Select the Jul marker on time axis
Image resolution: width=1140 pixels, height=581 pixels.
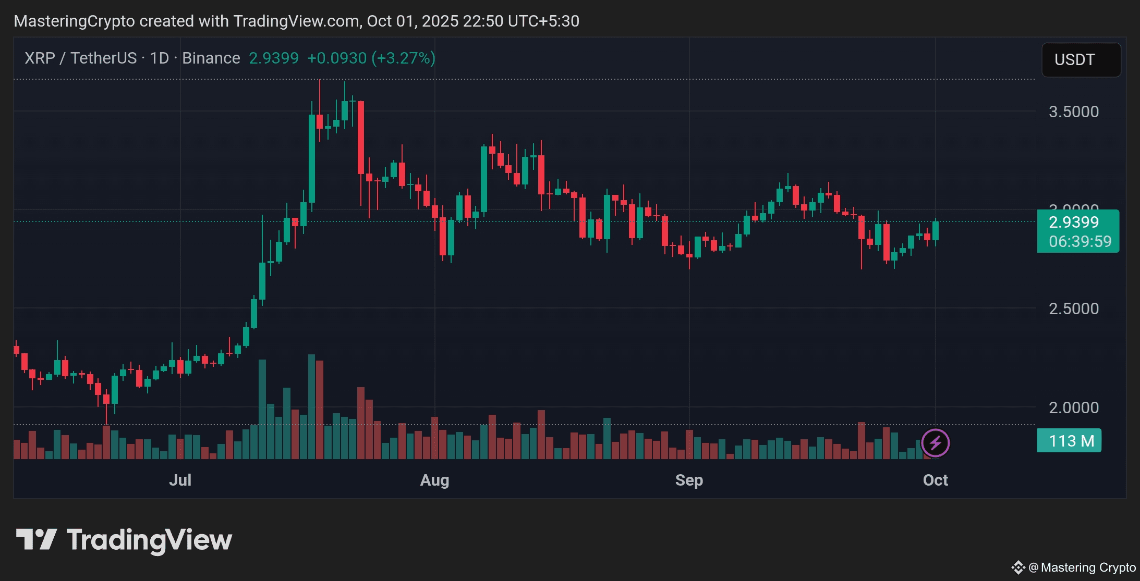pyautogui.click(x=180, y=480)
